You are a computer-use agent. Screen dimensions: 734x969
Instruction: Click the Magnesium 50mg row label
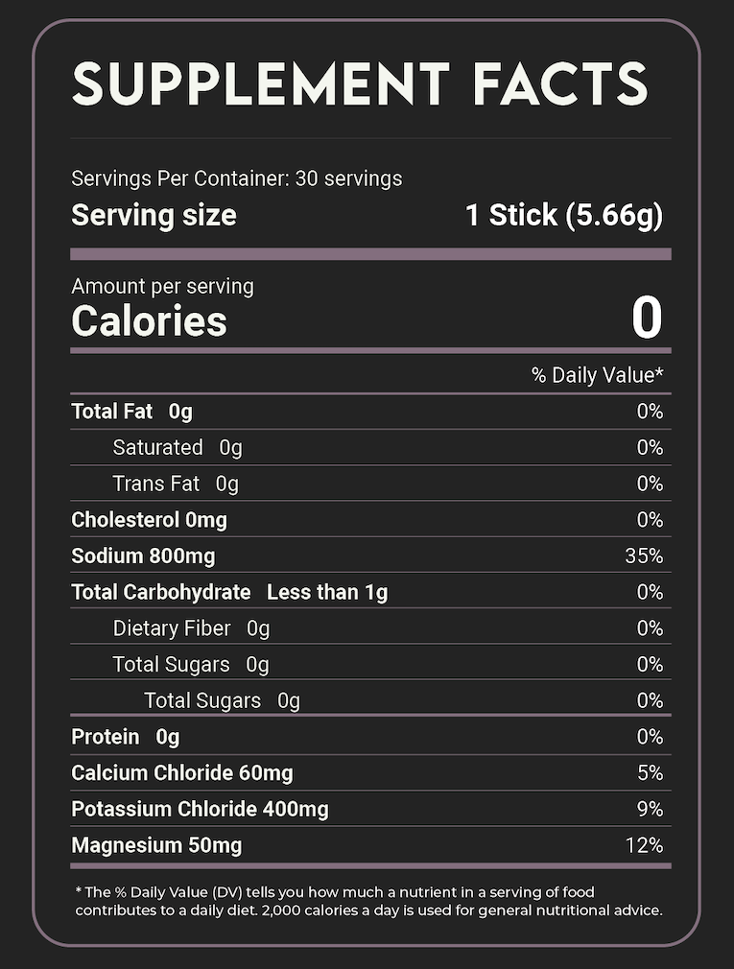[156, 845]
